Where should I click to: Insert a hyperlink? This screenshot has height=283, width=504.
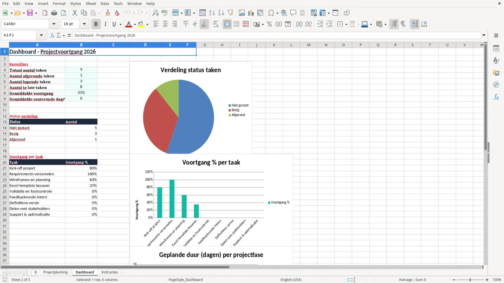[x=284, y=13]
